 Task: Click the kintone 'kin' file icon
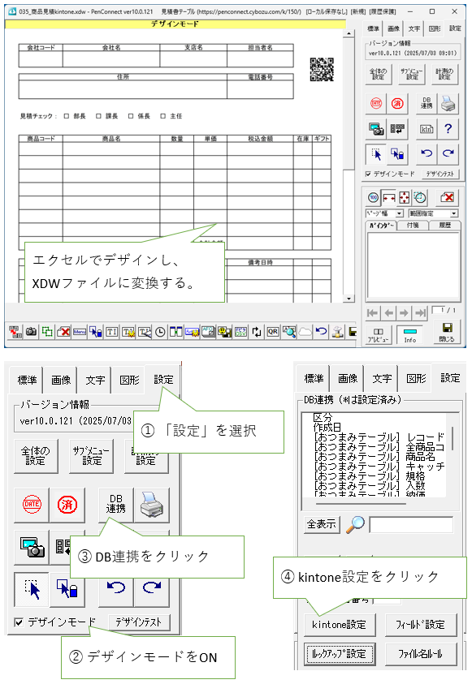click(427, 129)
